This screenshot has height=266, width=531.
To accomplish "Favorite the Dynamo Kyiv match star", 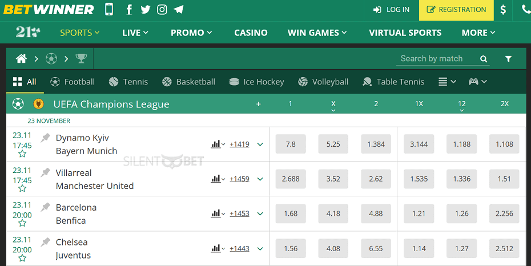I will point(22,154).
